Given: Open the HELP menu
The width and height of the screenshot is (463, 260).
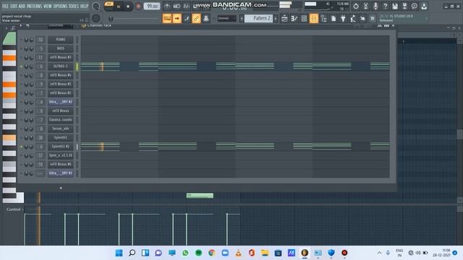Looking at the screenshot, I should 84,6.
